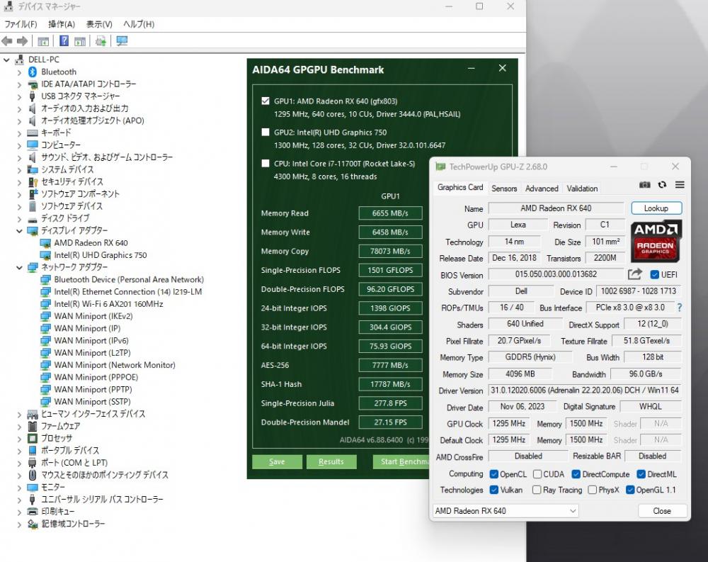Expand the キーボード node
Viewport: 708px width, 562px height.
point(19,133)
